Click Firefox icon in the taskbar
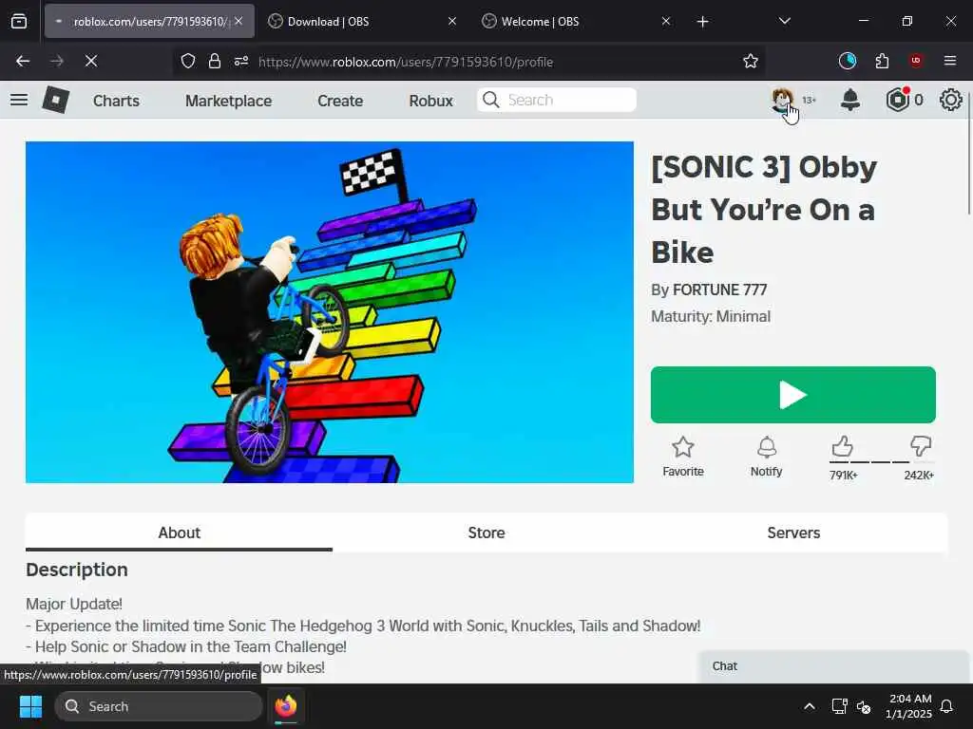This screenshot has height=729, width=973. coord(286,706)
